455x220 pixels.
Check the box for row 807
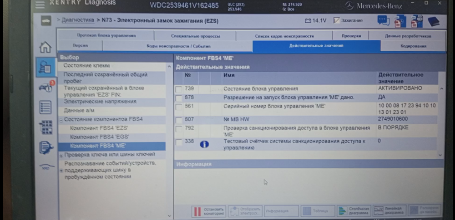click(x=179, y=120)
